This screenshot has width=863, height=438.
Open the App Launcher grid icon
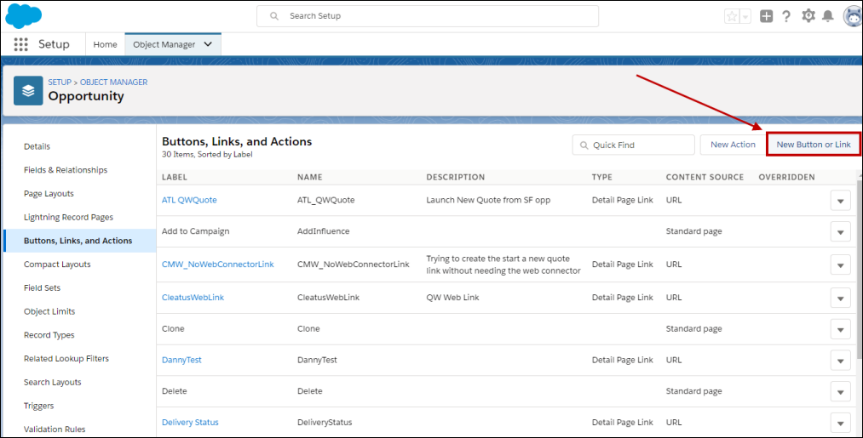pyautogui.click(x=21, y=44)
